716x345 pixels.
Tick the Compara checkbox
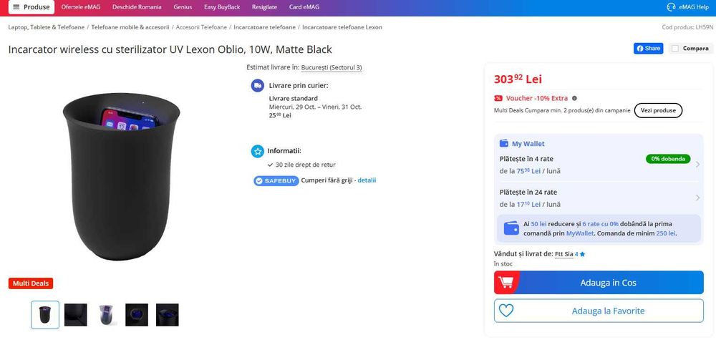(x=675, y=49)
